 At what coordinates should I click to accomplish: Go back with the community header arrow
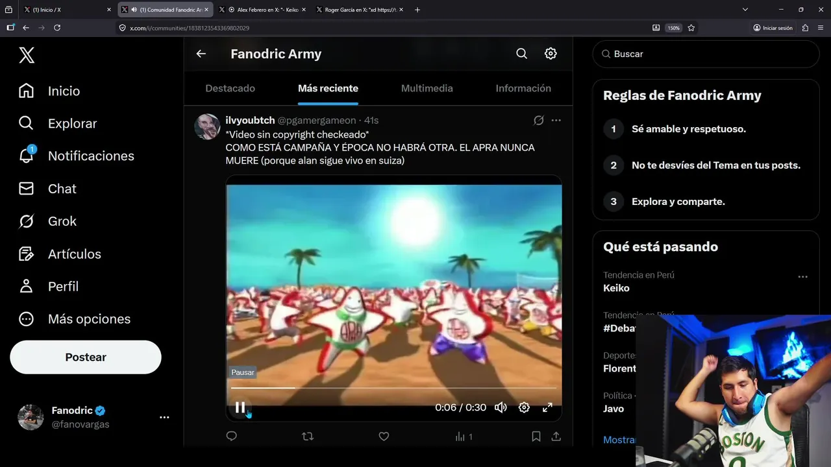[201, 54]
